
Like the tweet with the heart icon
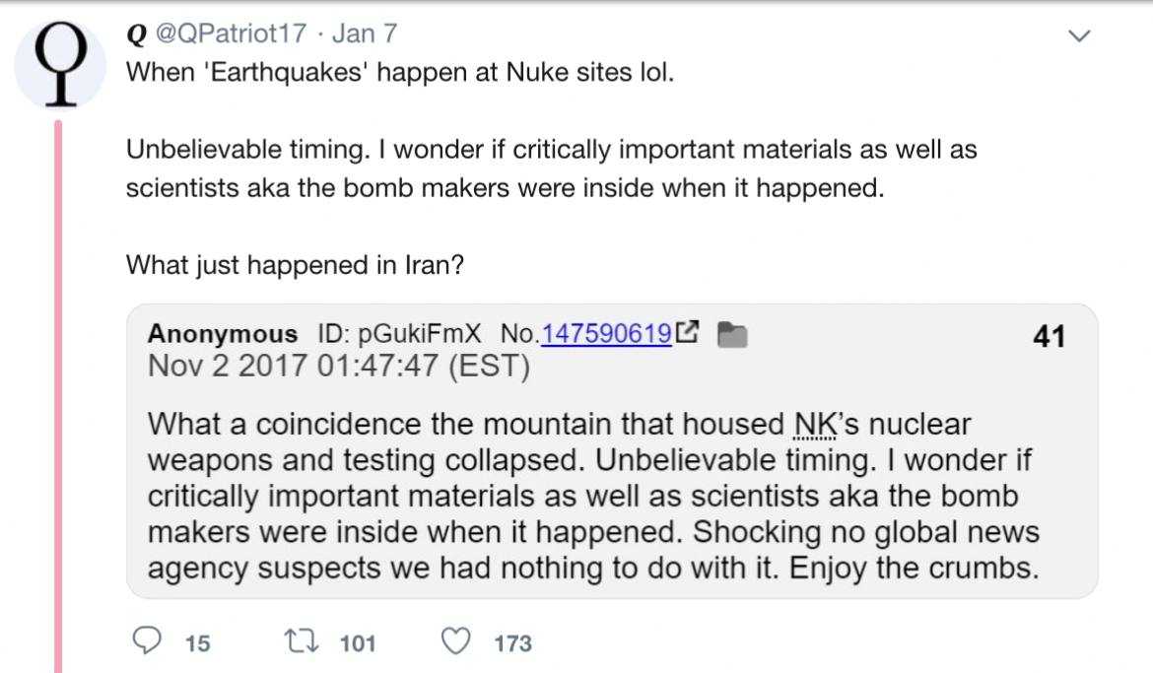pyautogui.click(x=456, y=642)
